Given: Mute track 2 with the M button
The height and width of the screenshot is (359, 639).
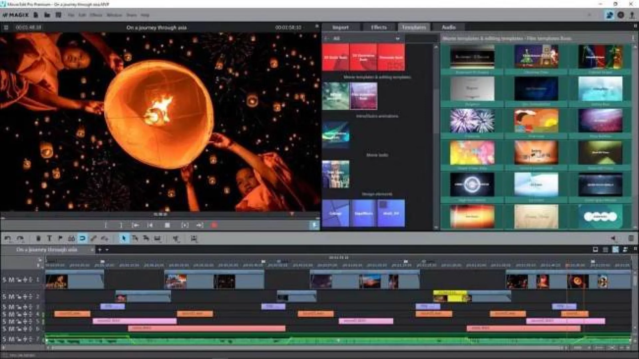Looking at the screenshot, I should 11,297.
